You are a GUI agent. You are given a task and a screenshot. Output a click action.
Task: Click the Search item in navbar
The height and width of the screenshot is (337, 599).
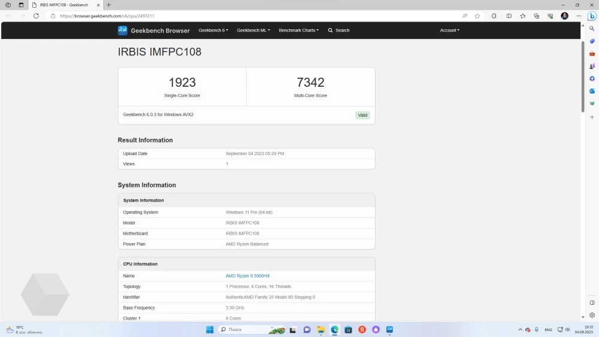[x=338, y=31]
